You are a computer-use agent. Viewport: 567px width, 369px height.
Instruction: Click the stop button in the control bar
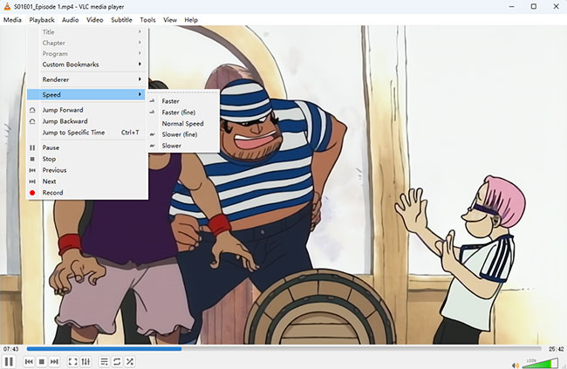tap(42, 361)
